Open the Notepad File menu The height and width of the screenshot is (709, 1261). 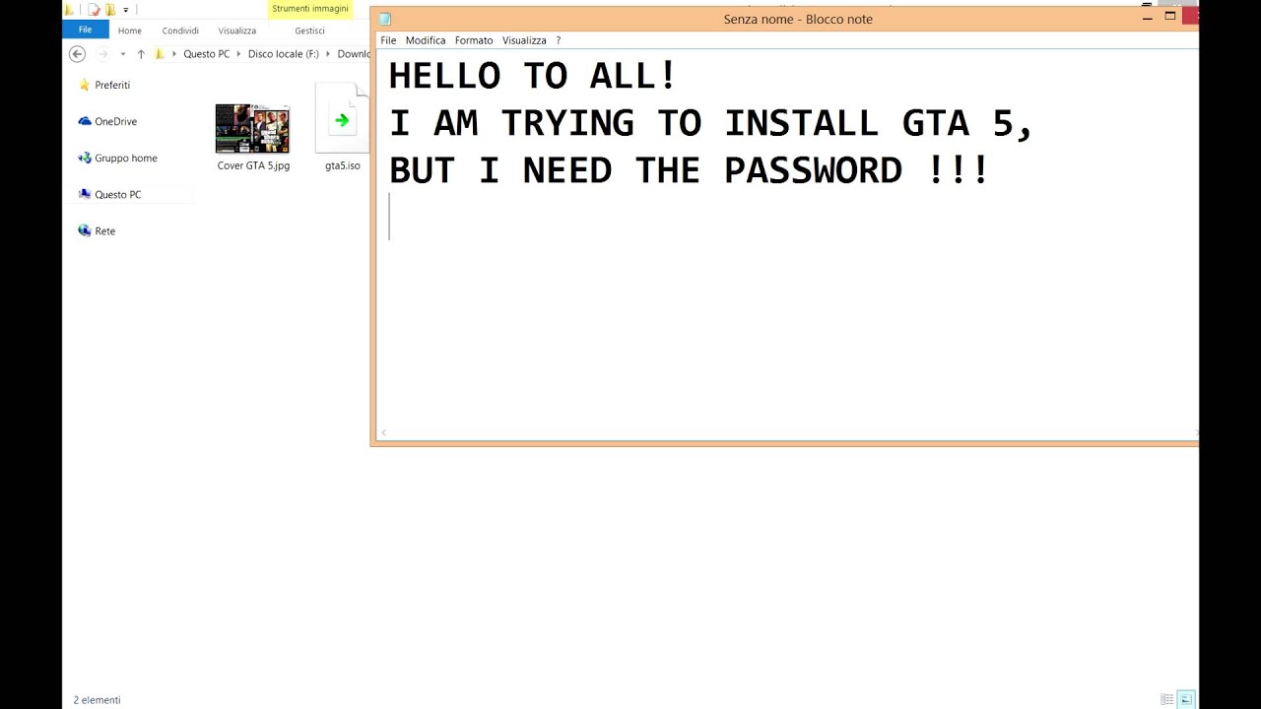pos(388,40)
